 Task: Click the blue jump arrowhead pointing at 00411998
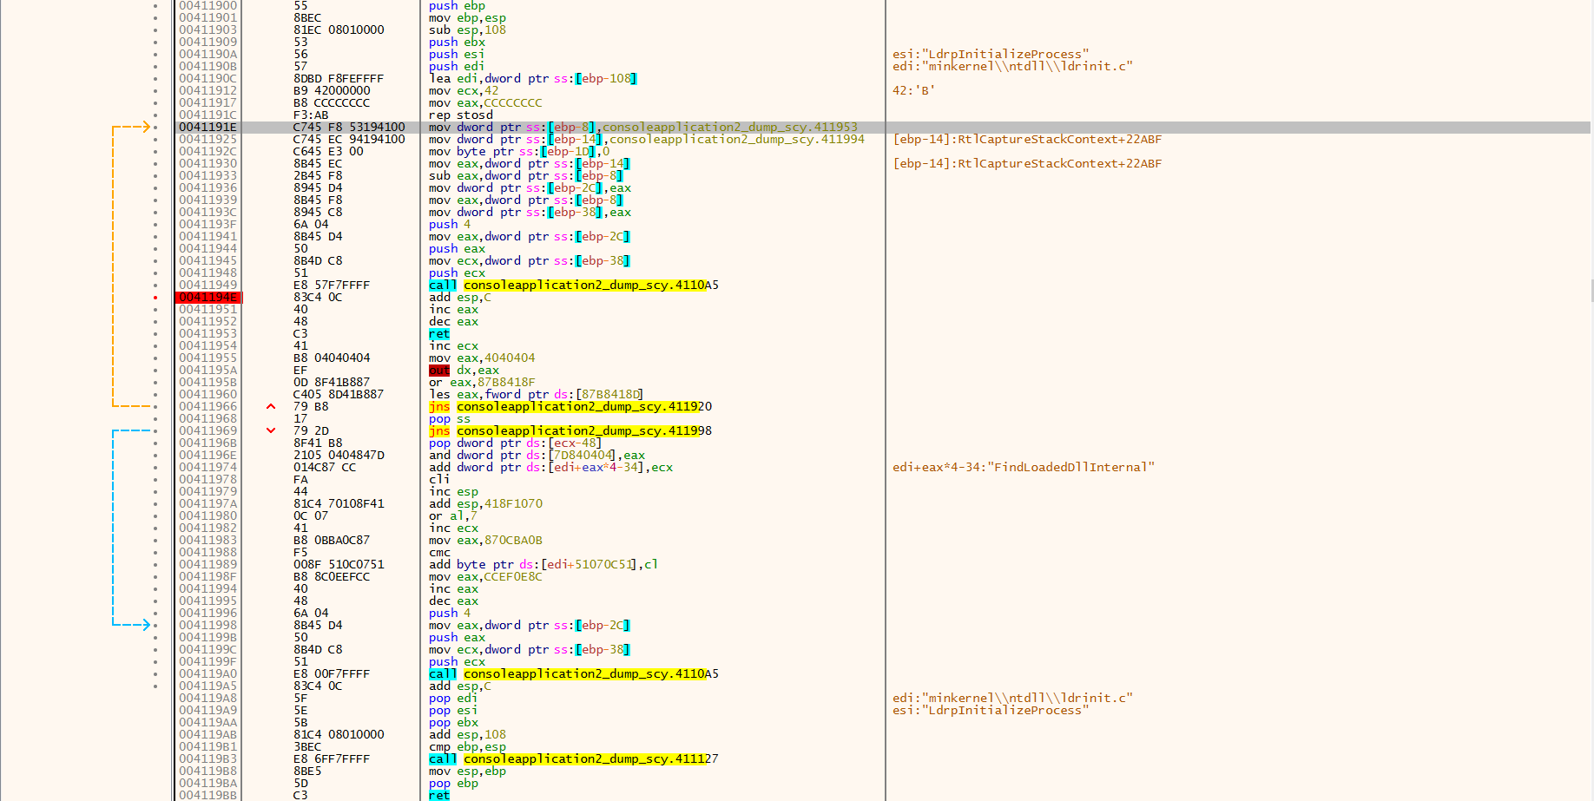[x=146, y=625]
